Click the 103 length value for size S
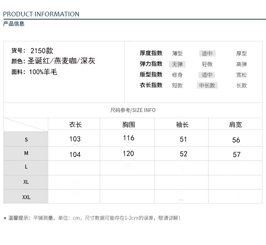Image resolution: width=266 pixels, height=245 pixels. [75, 139]
